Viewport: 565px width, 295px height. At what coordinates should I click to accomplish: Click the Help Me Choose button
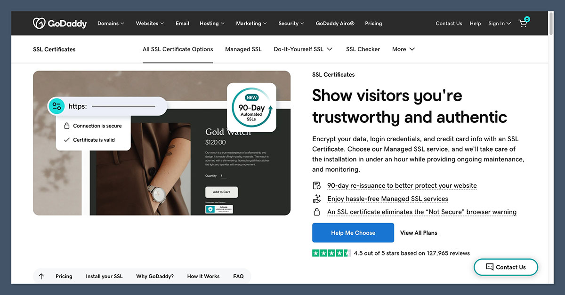pyautogui.click(x=353, y=232)
